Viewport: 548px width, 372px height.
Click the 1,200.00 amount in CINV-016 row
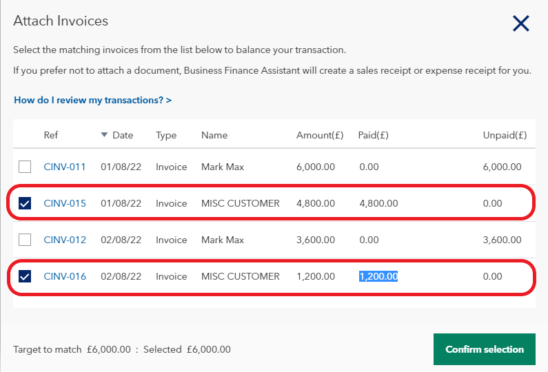pyautogui.click(x=316, y=276)
